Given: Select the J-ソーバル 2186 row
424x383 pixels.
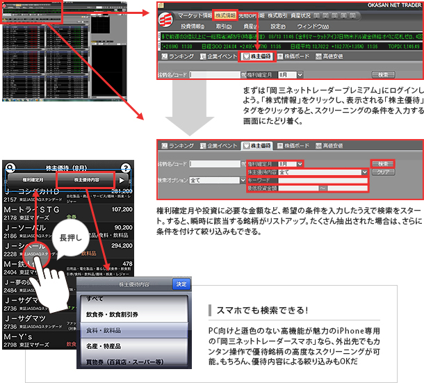Looking at the screenshot, I should click(x=68, y=231).
